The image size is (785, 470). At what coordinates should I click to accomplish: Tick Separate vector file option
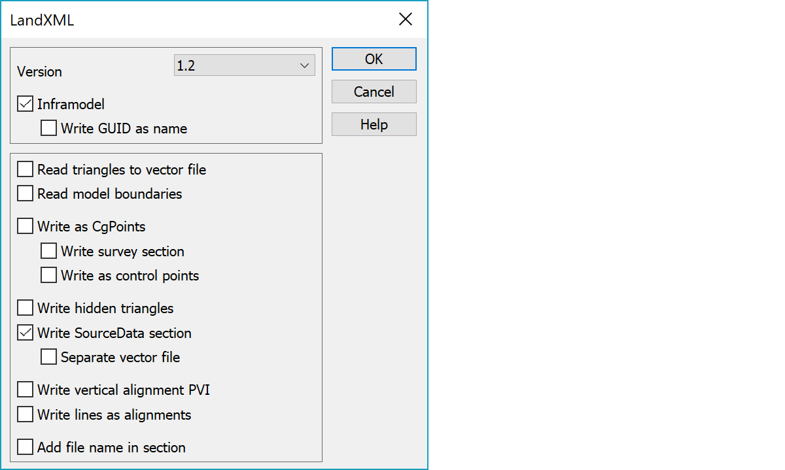49,357
